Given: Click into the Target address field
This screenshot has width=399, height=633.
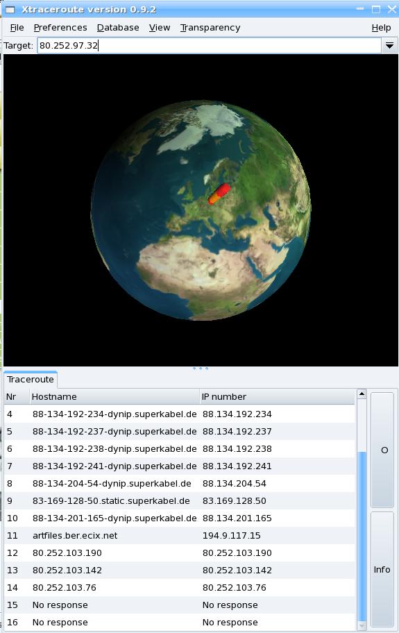Looking at the screenshot, I should pyautogui.click(x=209, y=45).
